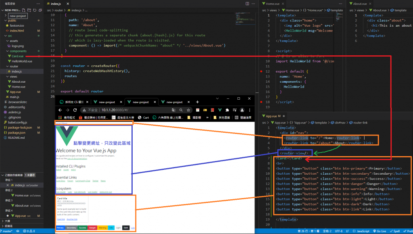Open a new browser tab
The width and height of the screenshot is (413, 234).
(197, 102)
